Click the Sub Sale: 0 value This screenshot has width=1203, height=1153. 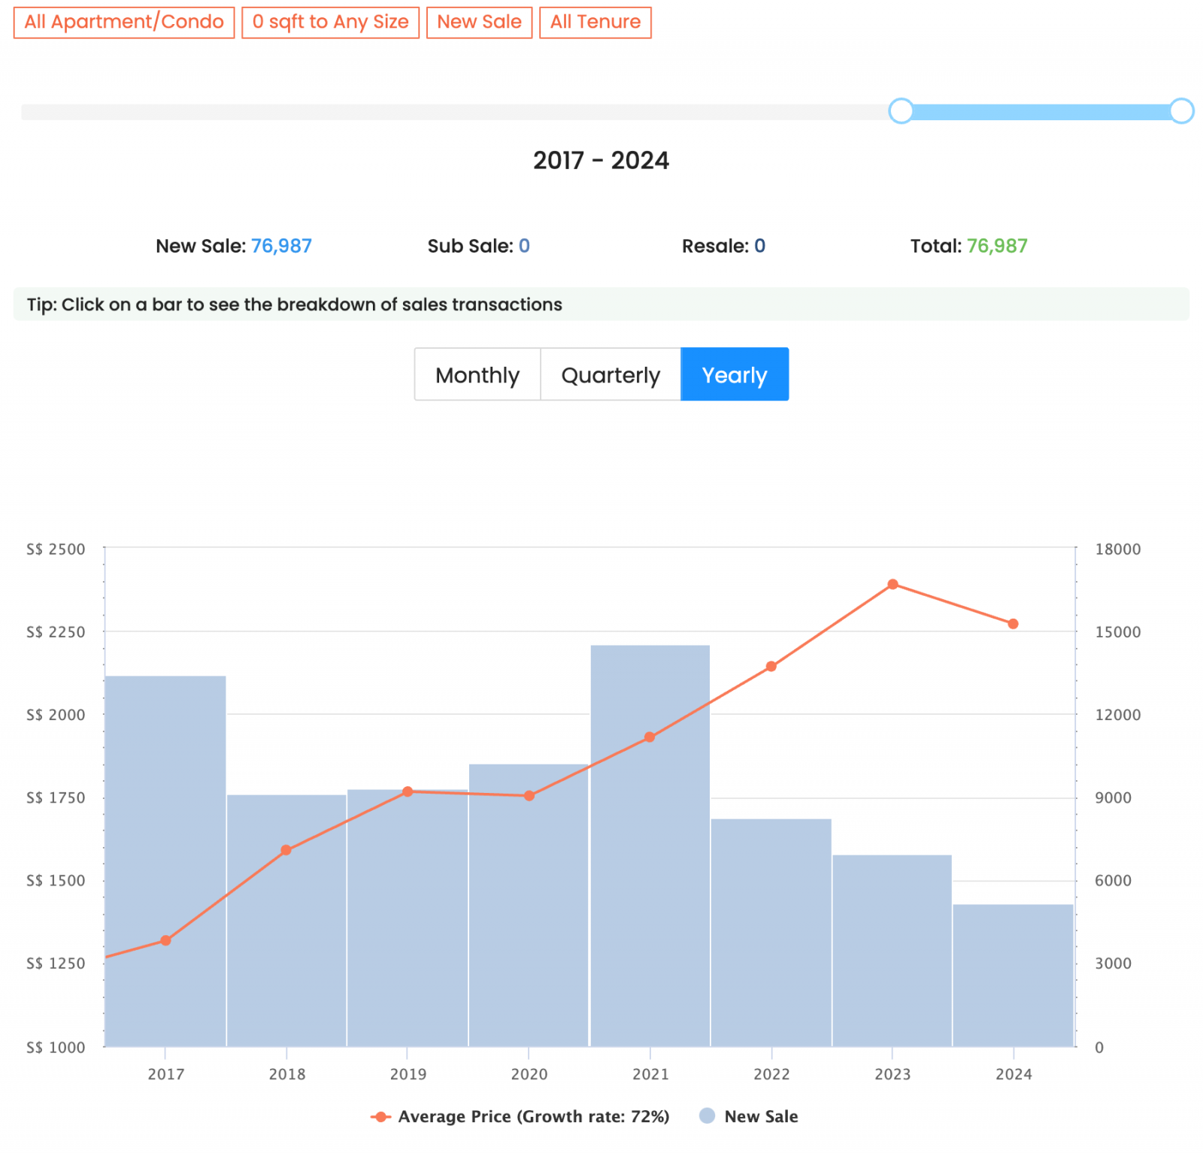524,246
